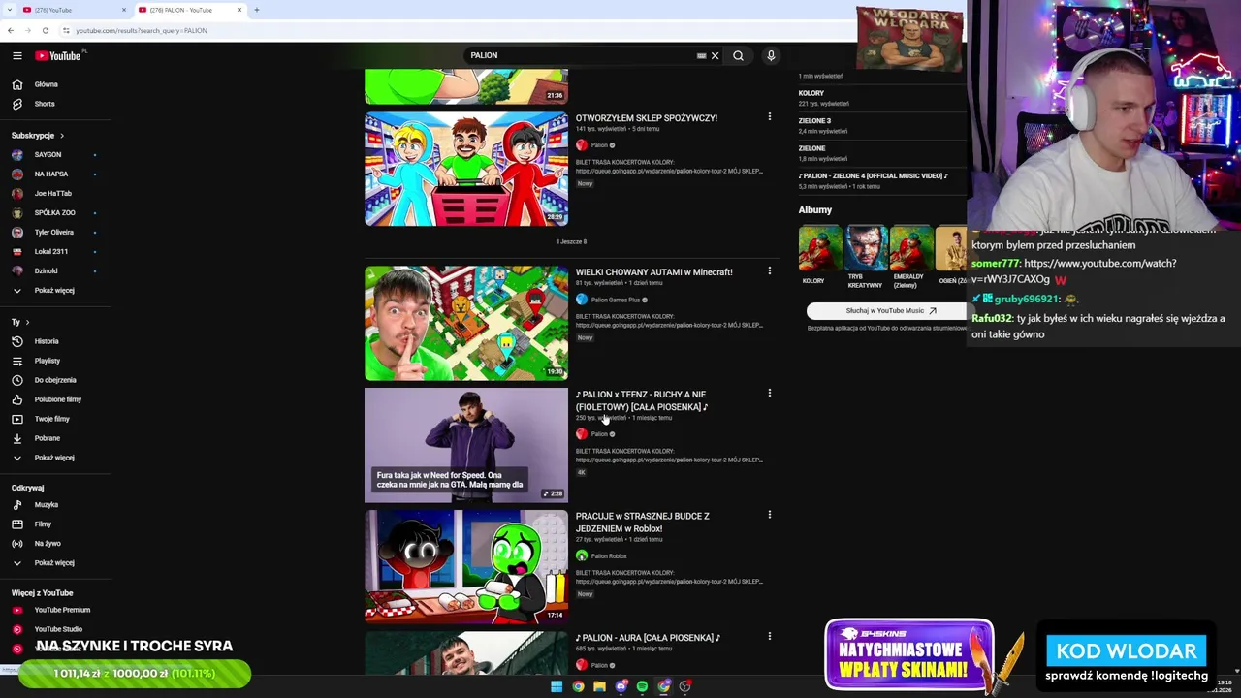Run search with the magnifier icon
Screen dimensions: 1241x698
[x=738, y=56]
